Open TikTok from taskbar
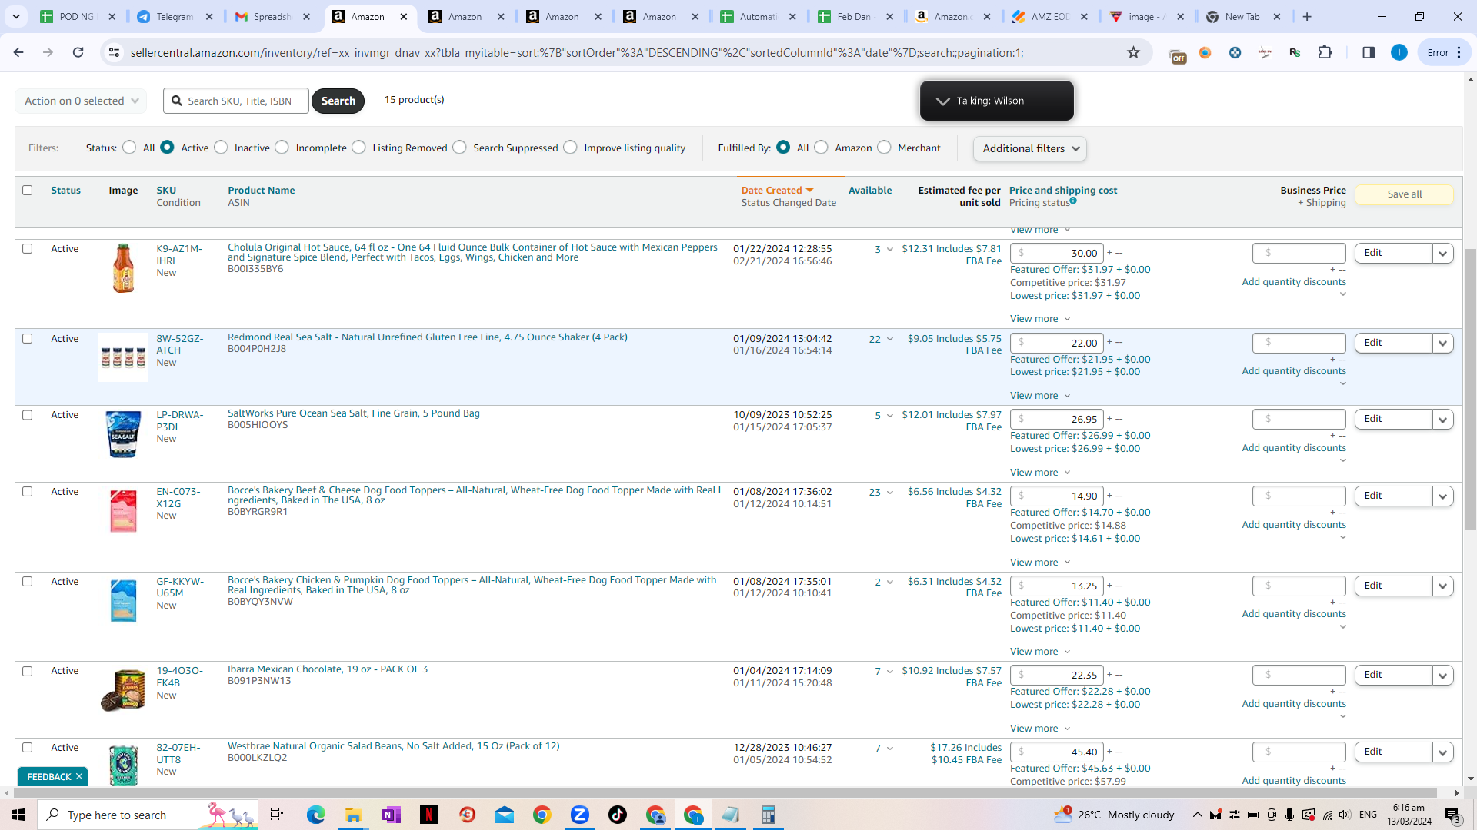 point(617,815)
